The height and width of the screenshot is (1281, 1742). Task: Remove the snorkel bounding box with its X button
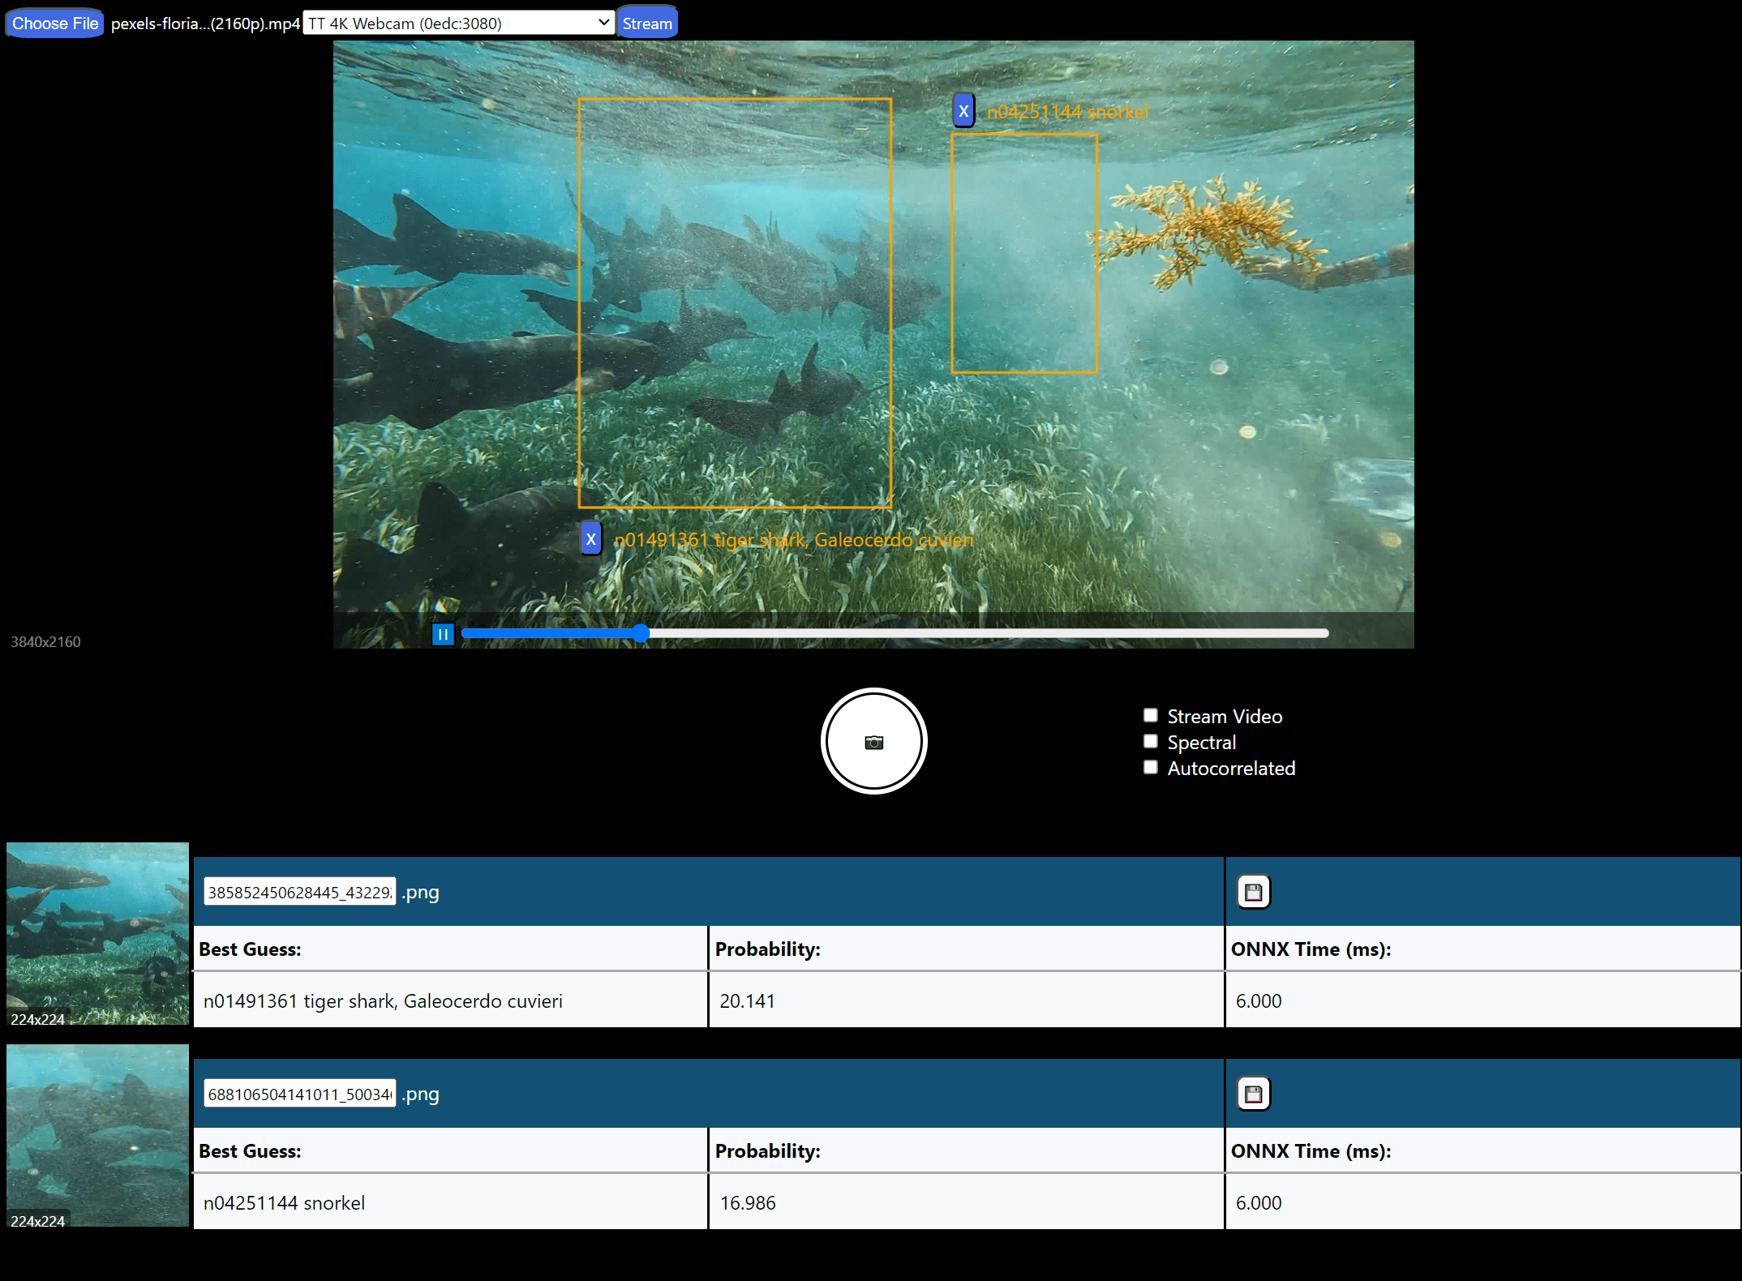[963, 111]
